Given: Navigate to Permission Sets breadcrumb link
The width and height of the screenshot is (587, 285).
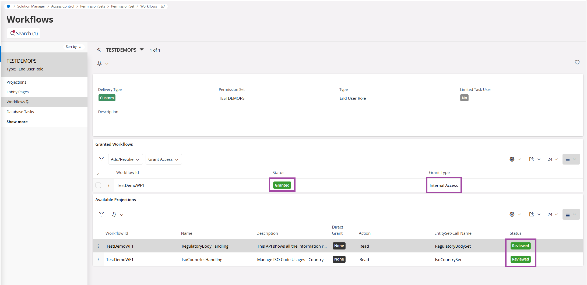Looking at the screenshot, I should point(93,6).
